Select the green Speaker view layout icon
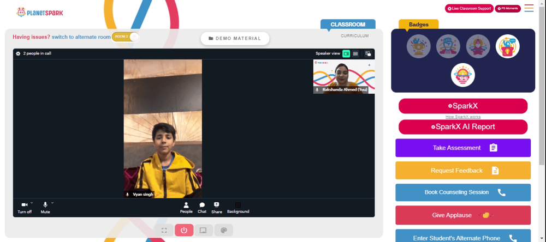Screen dimensions: 546x242 (346, 53)
